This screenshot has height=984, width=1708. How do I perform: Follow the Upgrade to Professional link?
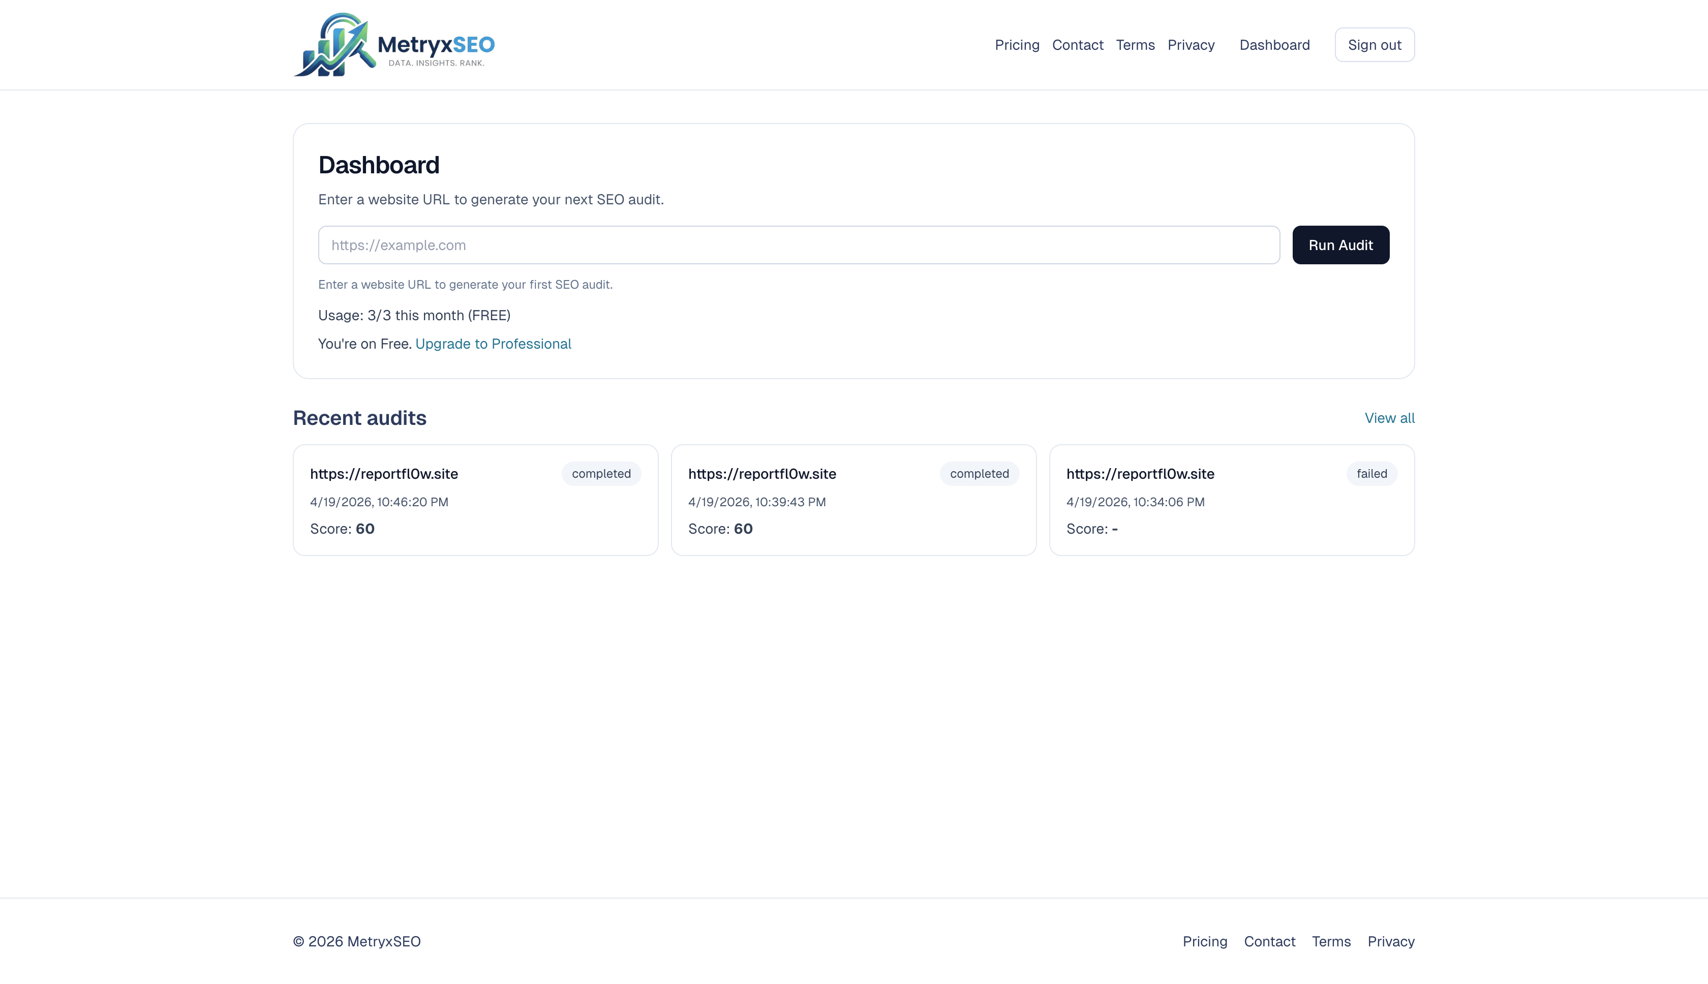click(x=494, y=344)
